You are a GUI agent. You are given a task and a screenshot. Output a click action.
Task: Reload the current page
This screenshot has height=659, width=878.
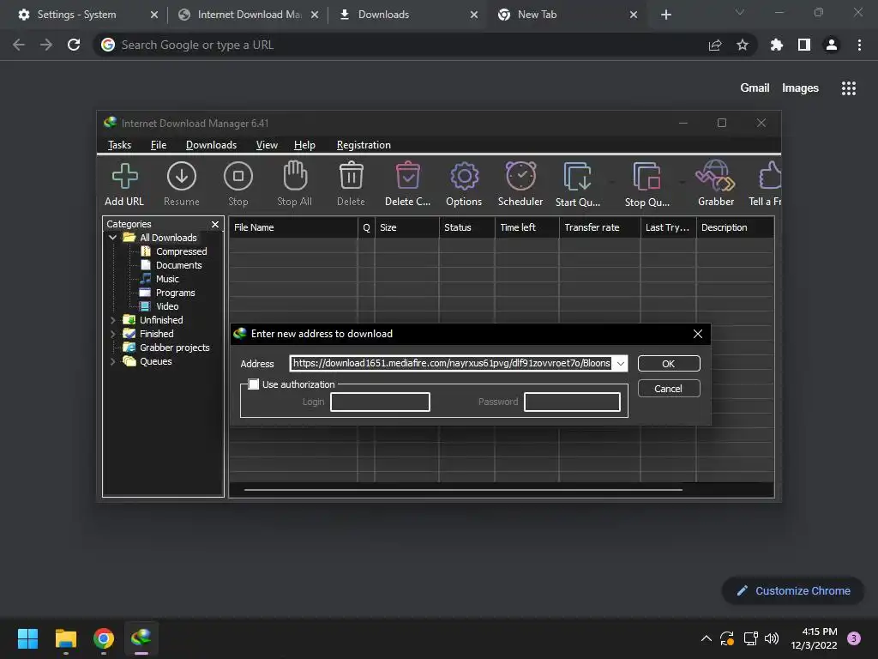tap(74, 45)
